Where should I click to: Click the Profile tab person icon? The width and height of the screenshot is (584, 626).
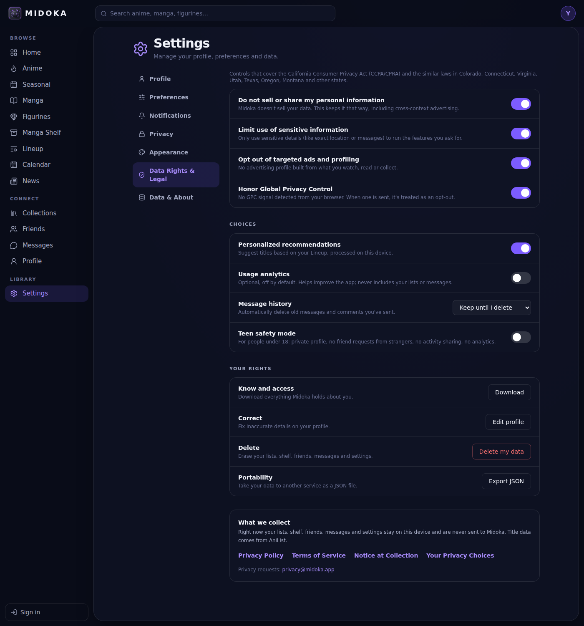pos(142,79)
